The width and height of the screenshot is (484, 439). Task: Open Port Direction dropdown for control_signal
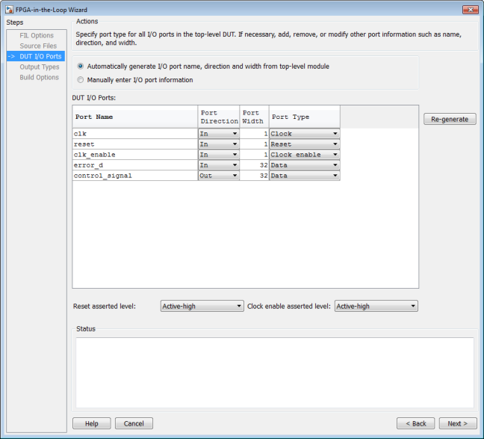click(219, 176)
